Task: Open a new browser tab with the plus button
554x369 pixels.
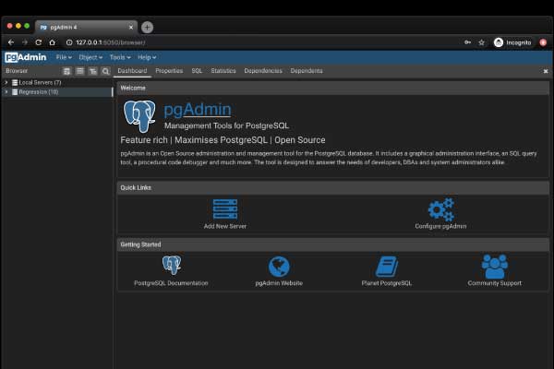Action: pyautogui.click(x=148, y=27)
